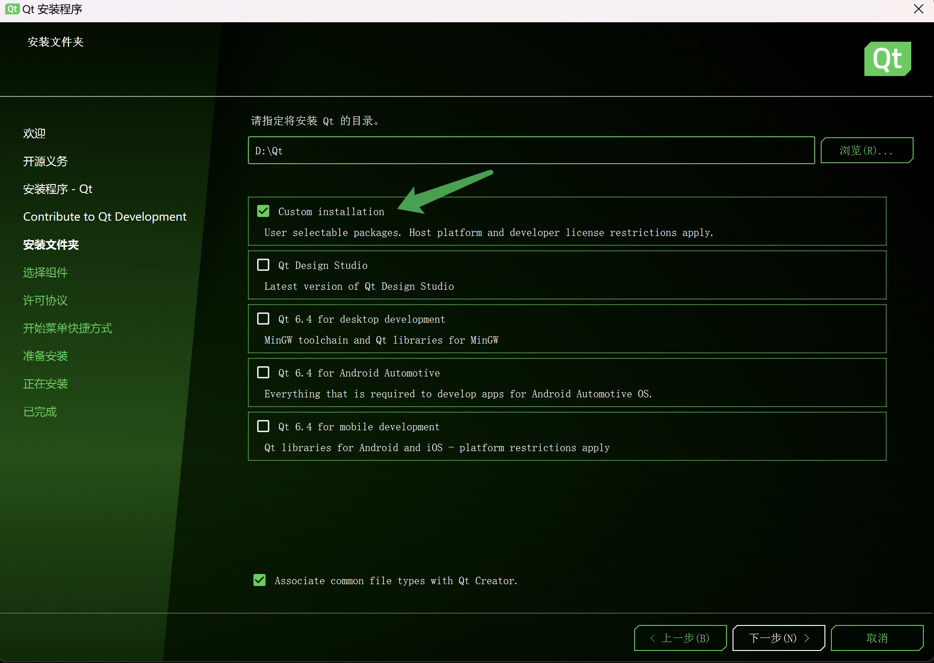Proceed with 下一步(N) button
The height and width of the screenshot is (663, 934).
(778, 638)
